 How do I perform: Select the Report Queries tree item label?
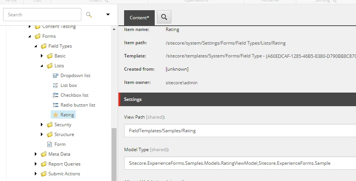click(64, 164)
